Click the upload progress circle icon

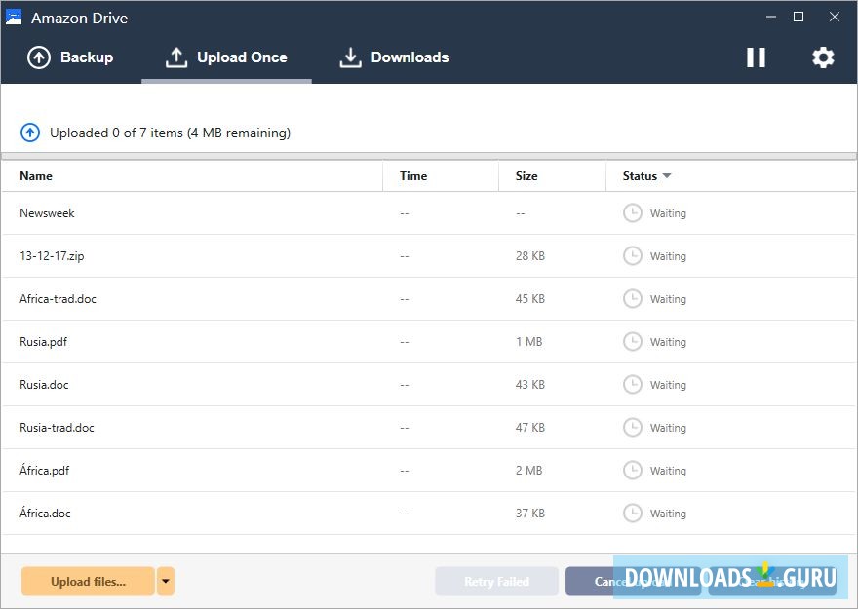click(x=29, y=133)
